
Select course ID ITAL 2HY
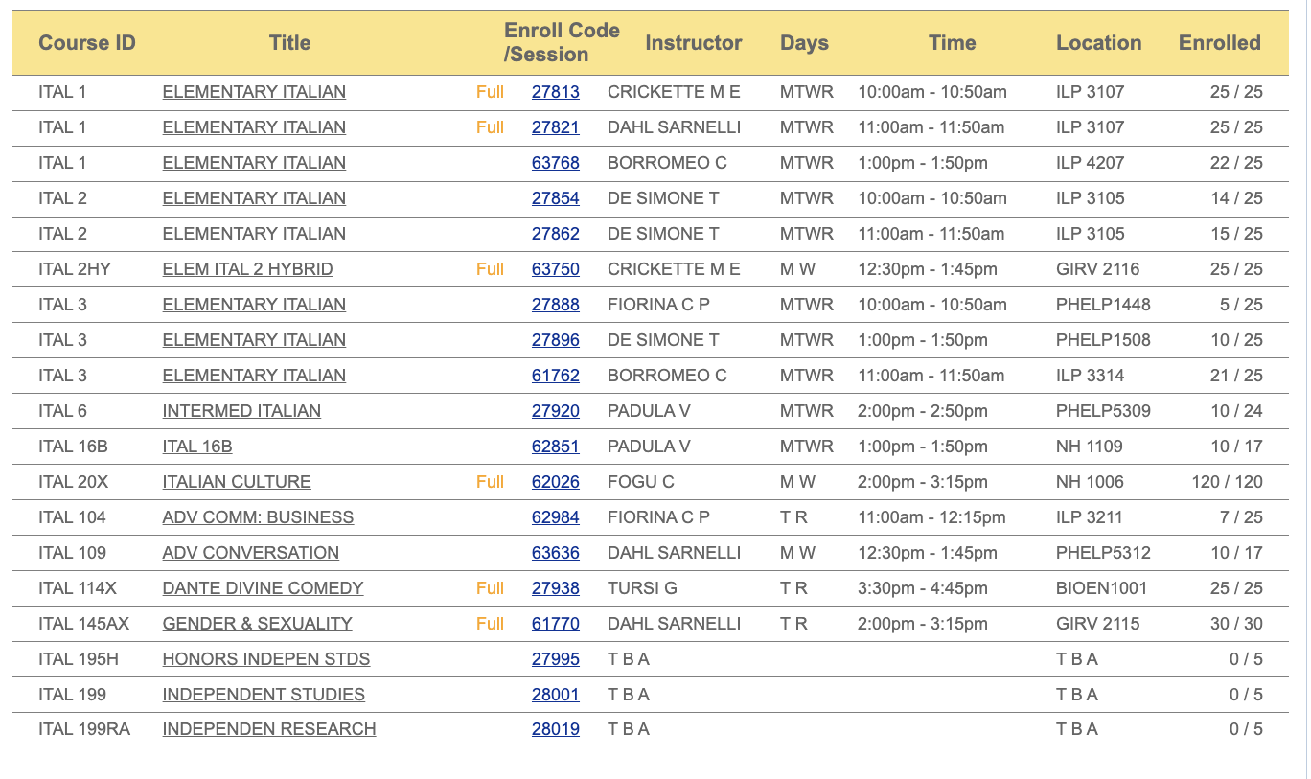[x=75, y=269]
